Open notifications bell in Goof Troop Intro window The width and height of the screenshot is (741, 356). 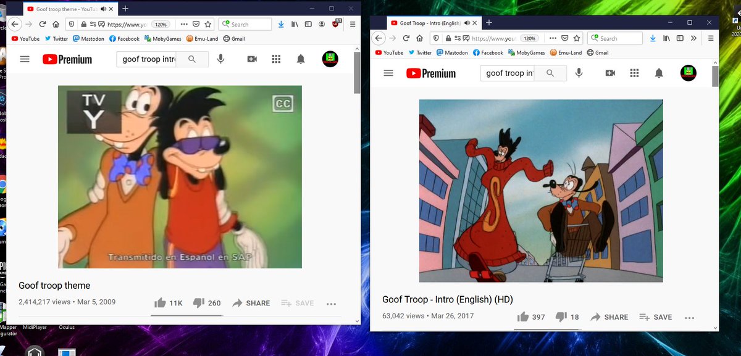659,73
